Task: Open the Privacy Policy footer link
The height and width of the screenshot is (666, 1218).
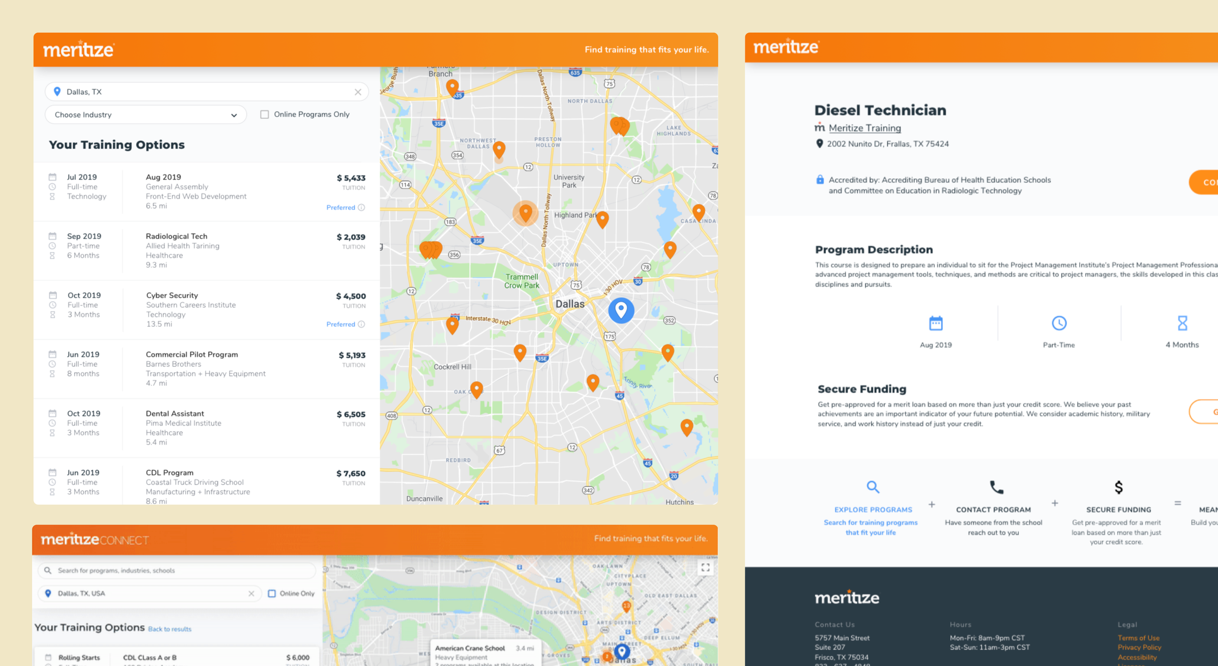Action: 1139,647
